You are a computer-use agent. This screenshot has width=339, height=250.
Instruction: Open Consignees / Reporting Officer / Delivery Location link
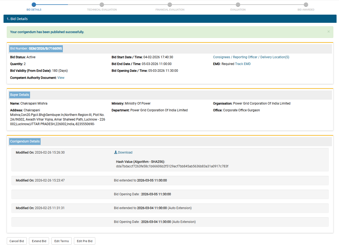pyautogui.click(x=251, y=57)
